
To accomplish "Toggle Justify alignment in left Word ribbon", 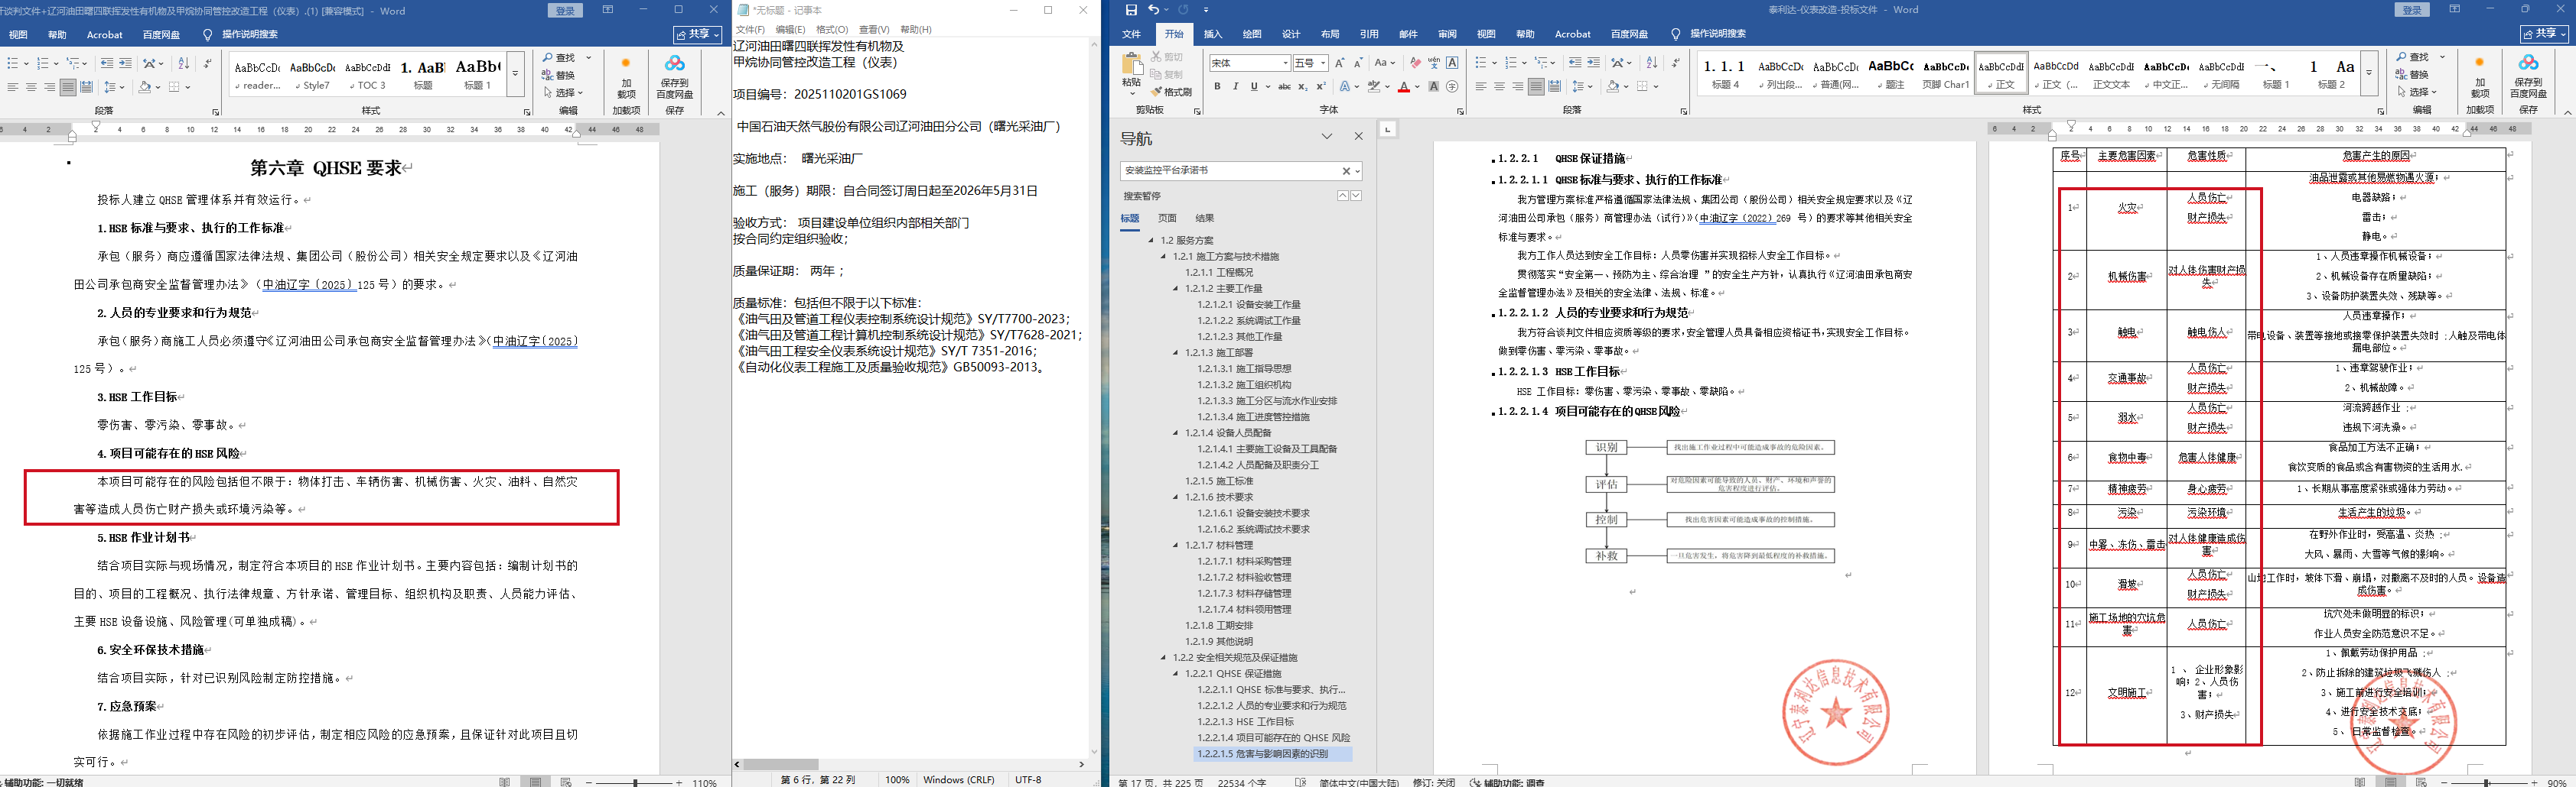I will pos(67,87).
